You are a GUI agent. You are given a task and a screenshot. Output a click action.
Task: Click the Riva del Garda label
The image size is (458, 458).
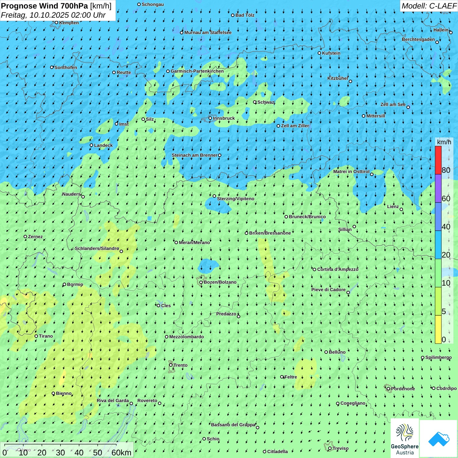point(113,400)
